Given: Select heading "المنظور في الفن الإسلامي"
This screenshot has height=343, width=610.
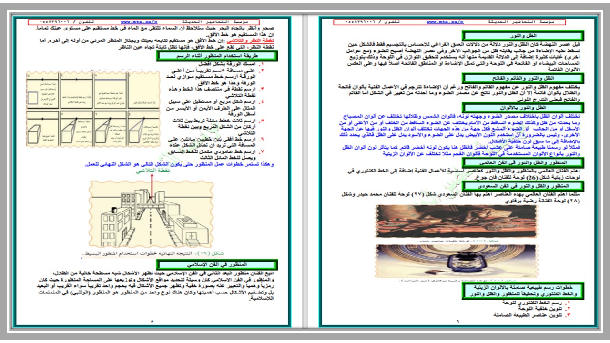Looking at the screenshot, I should pos(217,265).
